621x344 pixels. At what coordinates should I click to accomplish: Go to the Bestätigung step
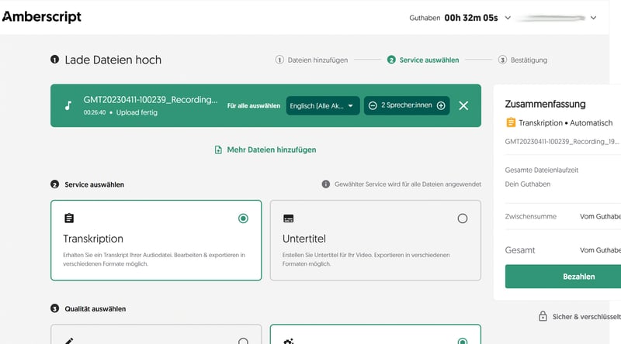pos(527,60)
